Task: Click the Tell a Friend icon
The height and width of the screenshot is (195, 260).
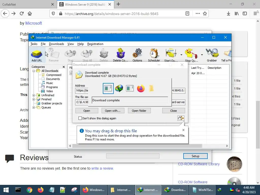Action: tap(227, 56)
